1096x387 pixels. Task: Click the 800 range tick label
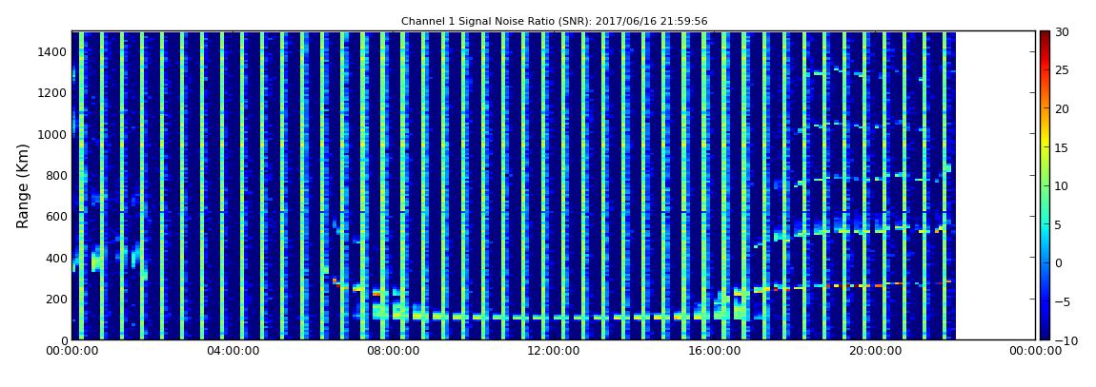56,176
